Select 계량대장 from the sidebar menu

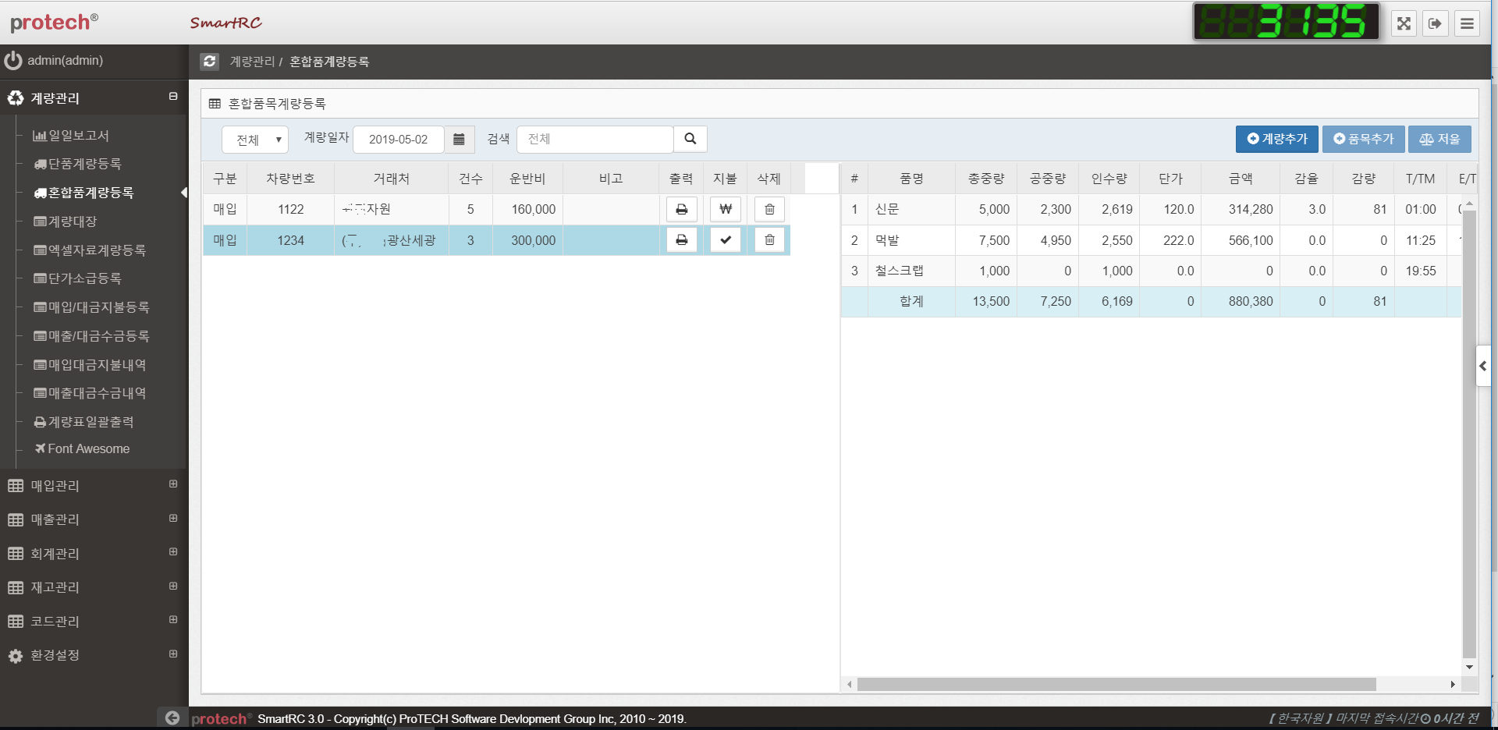(x=72, y=221)
